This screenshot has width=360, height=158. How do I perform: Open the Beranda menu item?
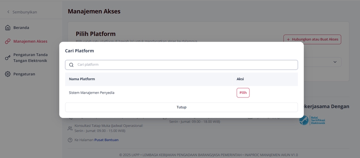pos(21,28)
